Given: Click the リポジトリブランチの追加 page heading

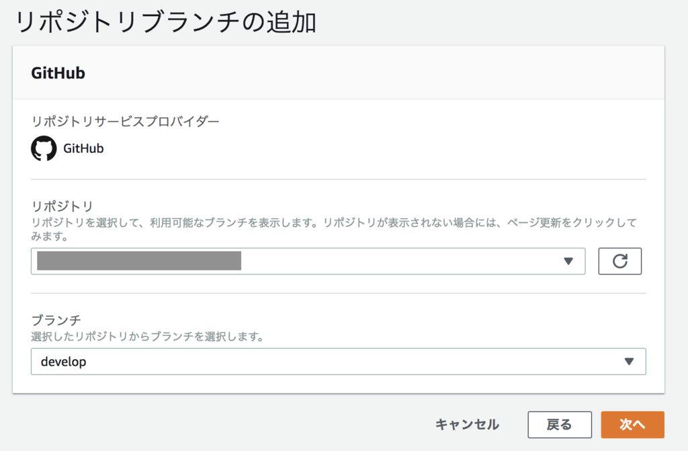Looking at the screenshot, I should (165, 22).
